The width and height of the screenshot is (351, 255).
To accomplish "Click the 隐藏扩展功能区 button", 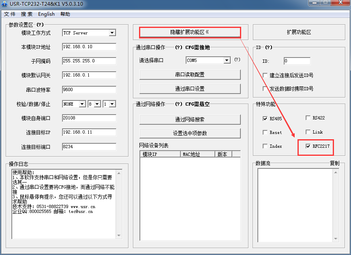I will click(190, 32).
